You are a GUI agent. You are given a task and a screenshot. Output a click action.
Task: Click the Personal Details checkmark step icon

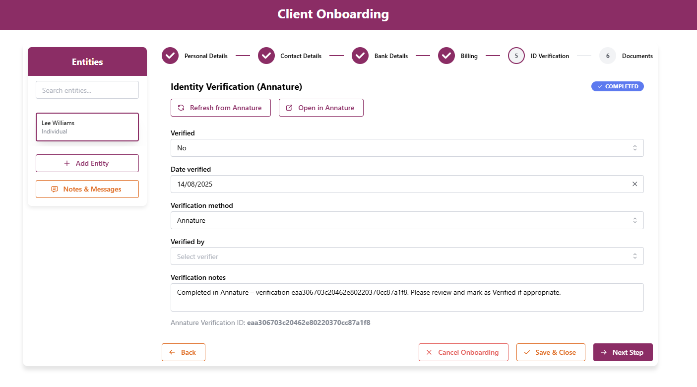170,56
